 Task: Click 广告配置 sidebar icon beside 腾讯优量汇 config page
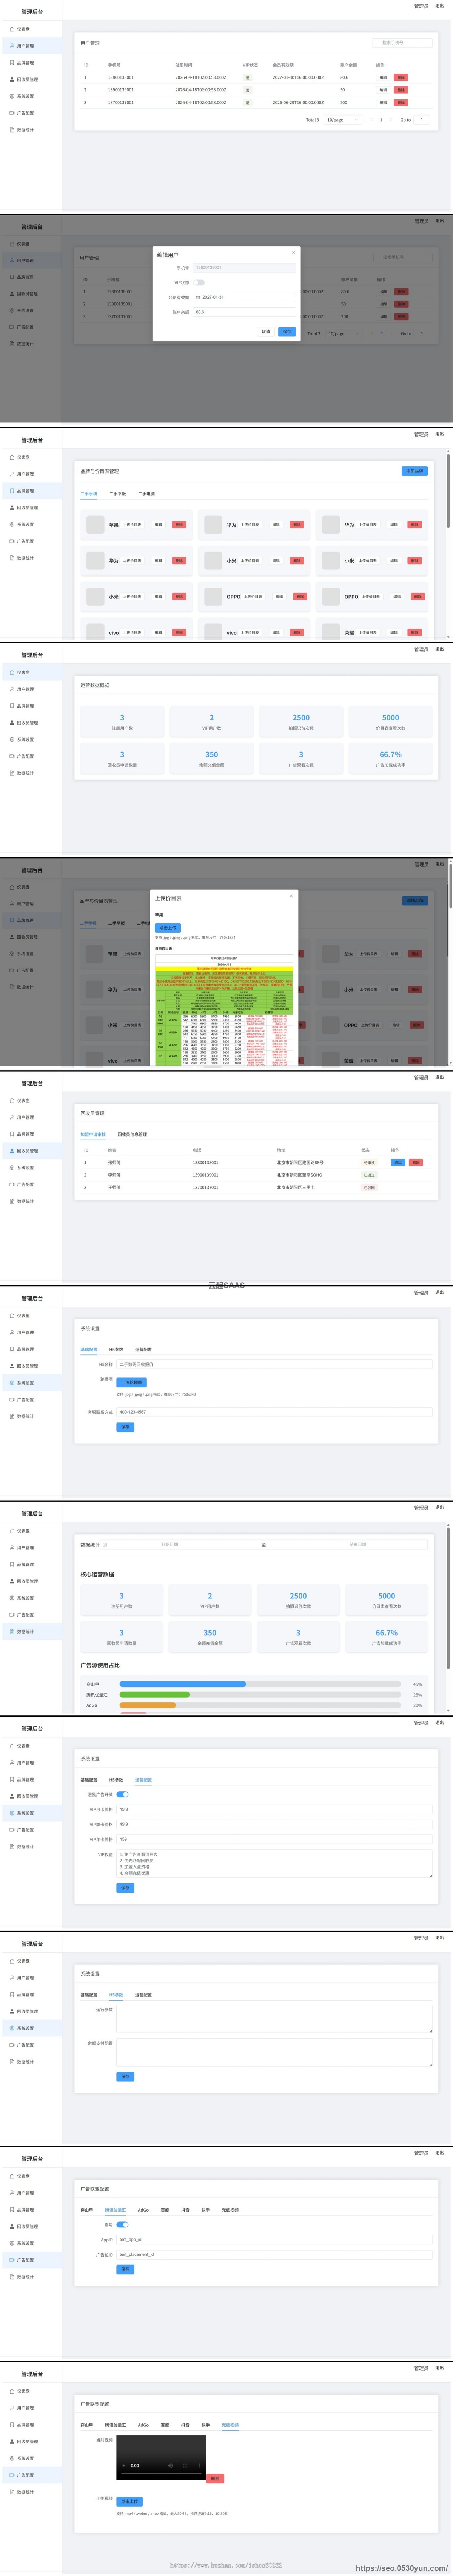pos(12,2260)
